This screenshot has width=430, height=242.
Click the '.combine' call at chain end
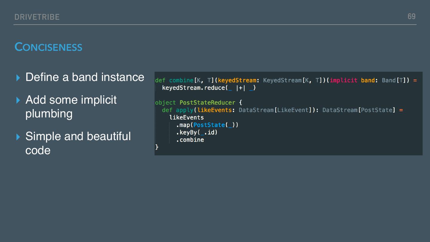pyautogui.click(x=190, y=140)
